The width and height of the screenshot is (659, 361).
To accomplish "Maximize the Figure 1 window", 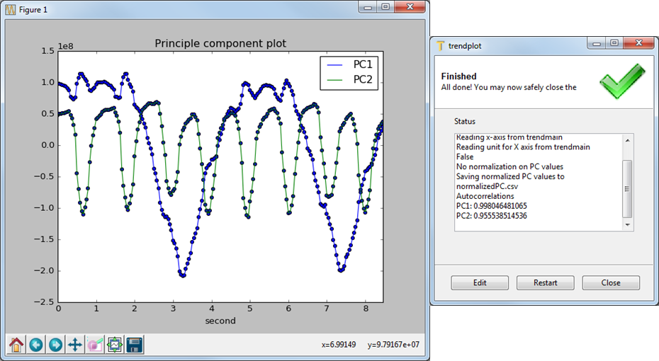I will coord(385,6).
